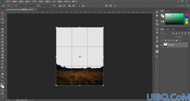Open the crop overlay options dropdown

[x=70, y=6]
